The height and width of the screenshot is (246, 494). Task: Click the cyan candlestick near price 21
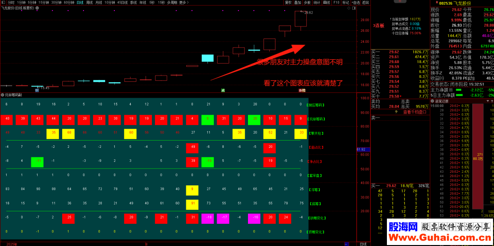point(207,58)
